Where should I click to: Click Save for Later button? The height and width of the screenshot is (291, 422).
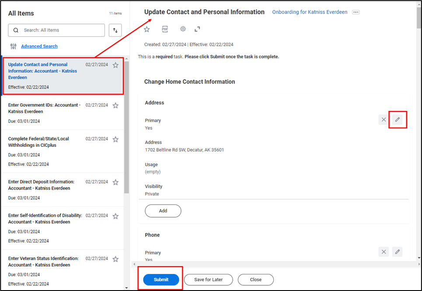click(208, 280)
